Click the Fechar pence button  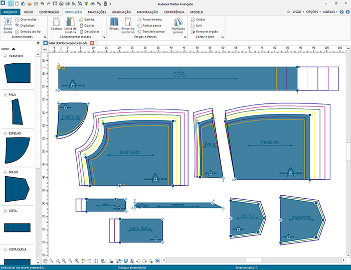pyautogui.click(x=149, y=26)
